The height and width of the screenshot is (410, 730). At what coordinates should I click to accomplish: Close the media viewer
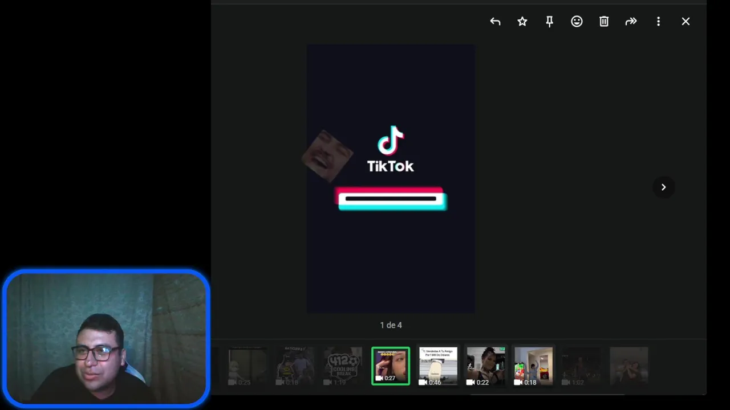pyautogui.click(x=686, y=22)
